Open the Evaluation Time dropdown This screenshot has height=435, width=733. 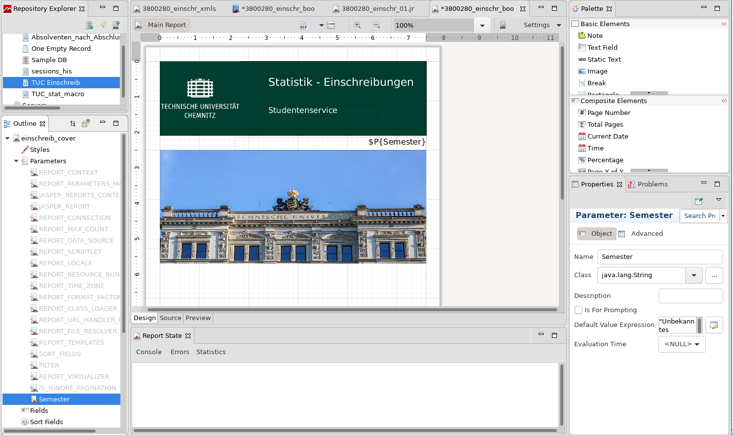click(x=682, y=344)
